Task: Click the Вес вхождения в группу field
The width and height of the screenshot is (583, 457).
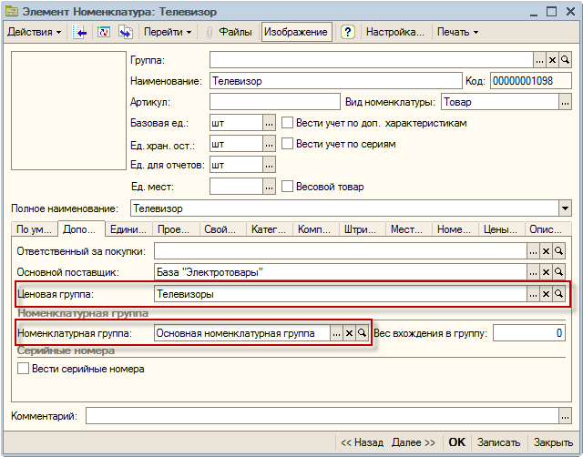Action: (x=529, y=333)
